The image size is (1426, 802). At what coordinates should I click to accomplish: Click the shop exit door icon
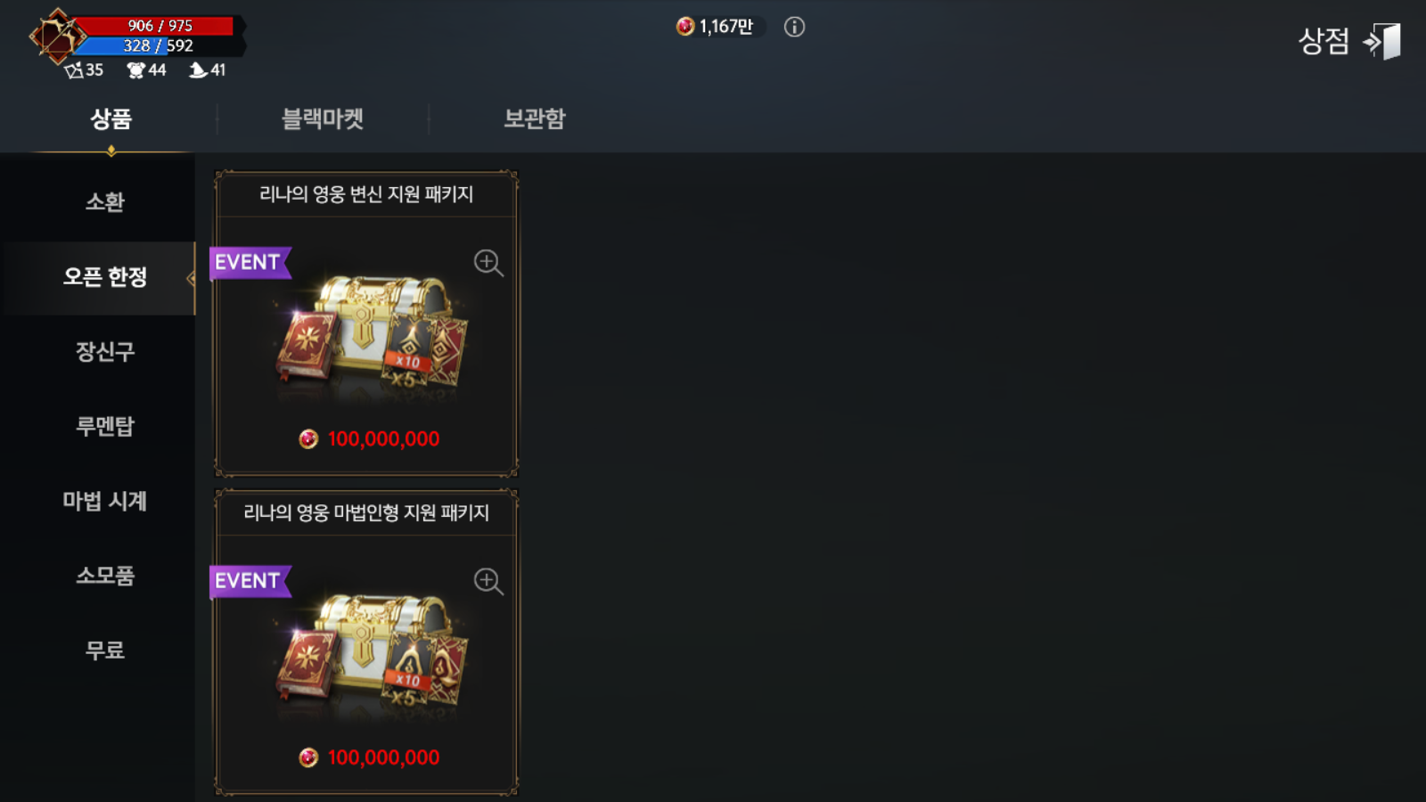point(1382,41)
